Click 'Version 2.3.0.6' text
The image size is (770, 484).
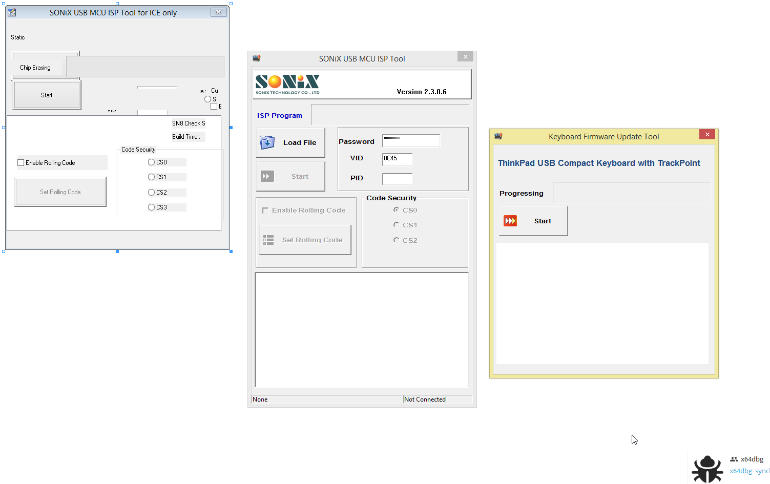[x=422, y=92]
